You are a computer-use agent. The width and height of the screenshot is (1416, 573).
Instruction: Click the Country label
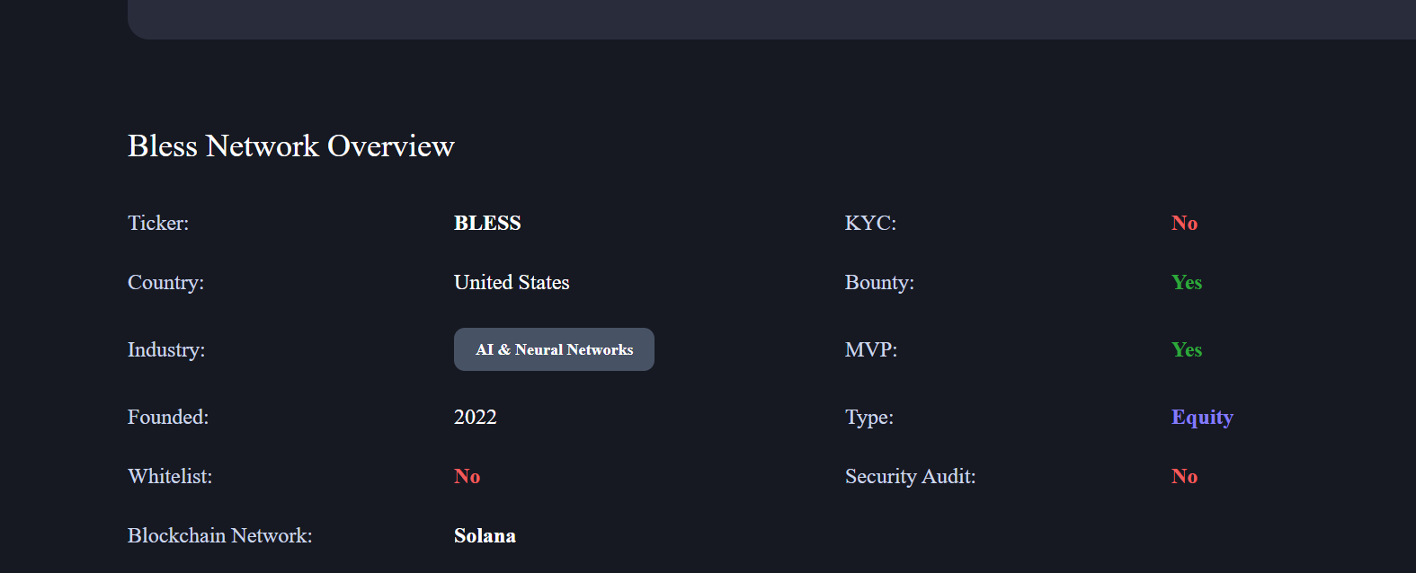(165, 282)
